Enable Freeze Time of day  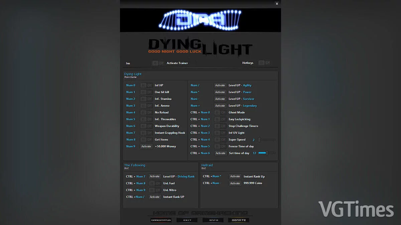point(220,146)
